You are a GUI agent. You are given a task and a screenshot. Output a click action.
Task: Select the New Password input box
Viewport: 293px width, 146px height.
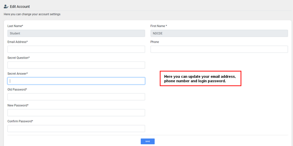tap(76, 113)
